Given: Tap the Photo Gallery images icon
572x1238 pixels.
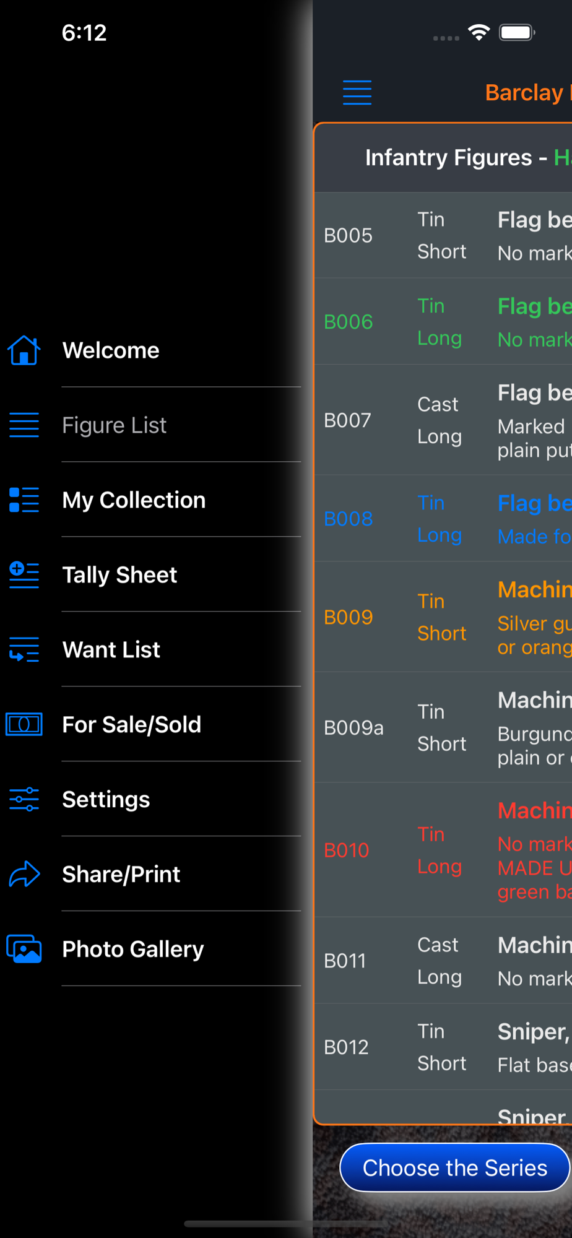Looking at the screenshot, I should (24, 949).
